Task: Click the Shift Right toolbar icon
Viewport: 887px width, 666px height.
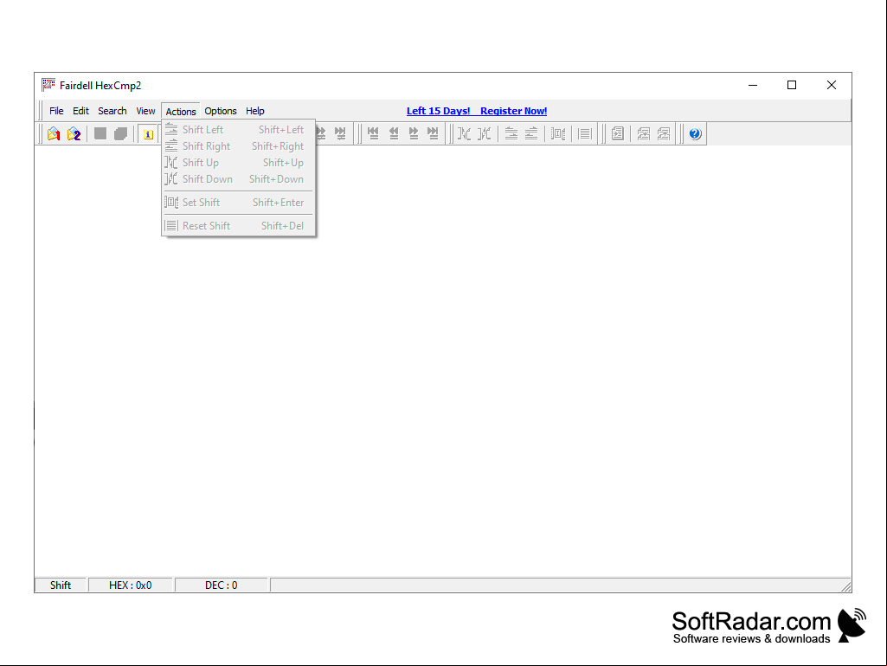Action: tap(531, 133)
